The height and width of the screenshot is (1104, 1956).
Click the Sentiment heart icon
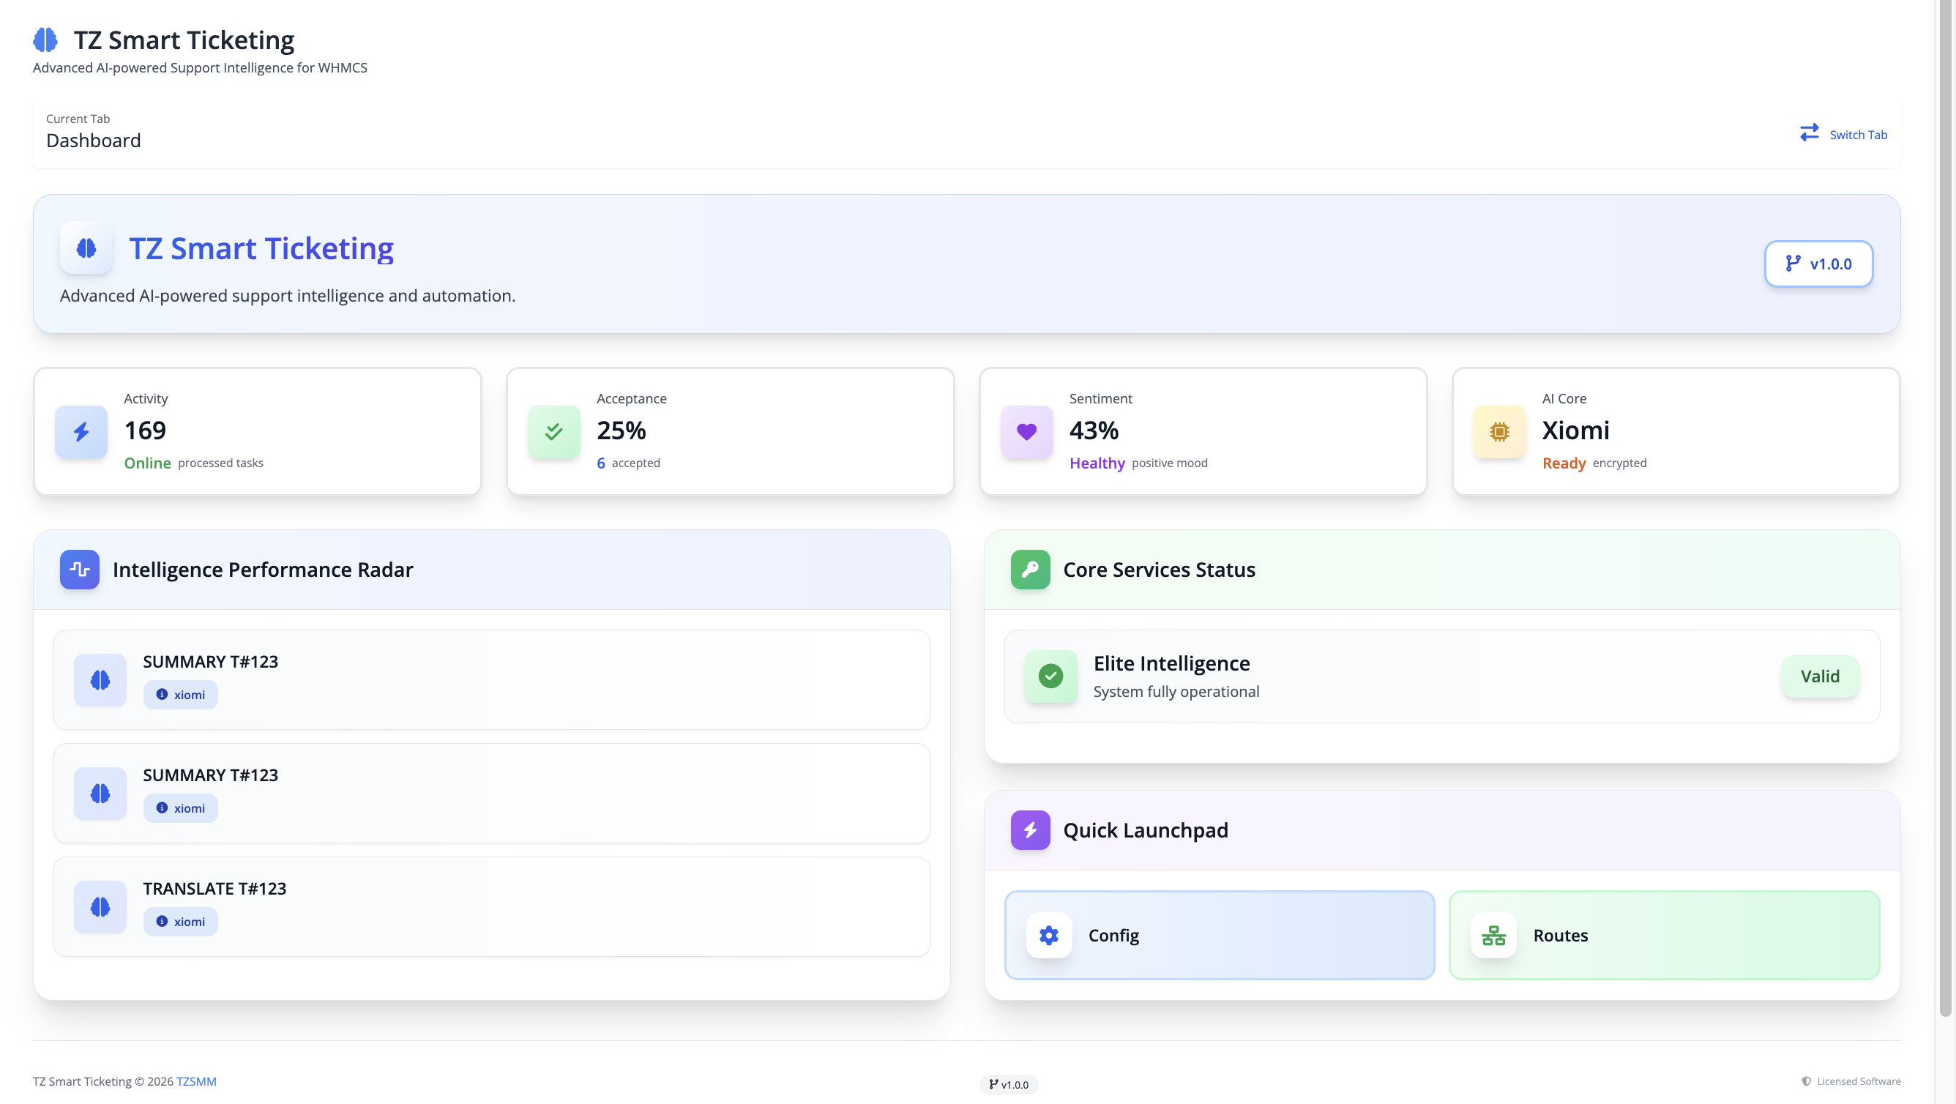(x=1025, y=431)
